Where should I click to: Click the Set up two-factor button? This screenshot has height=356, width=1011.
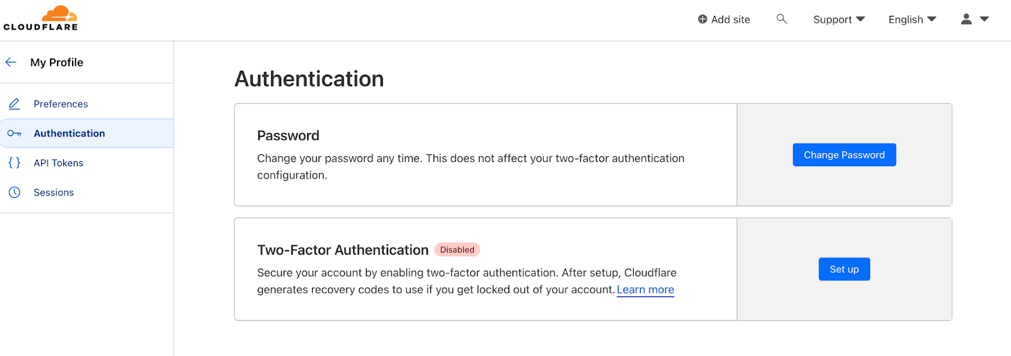click(844, 269)
